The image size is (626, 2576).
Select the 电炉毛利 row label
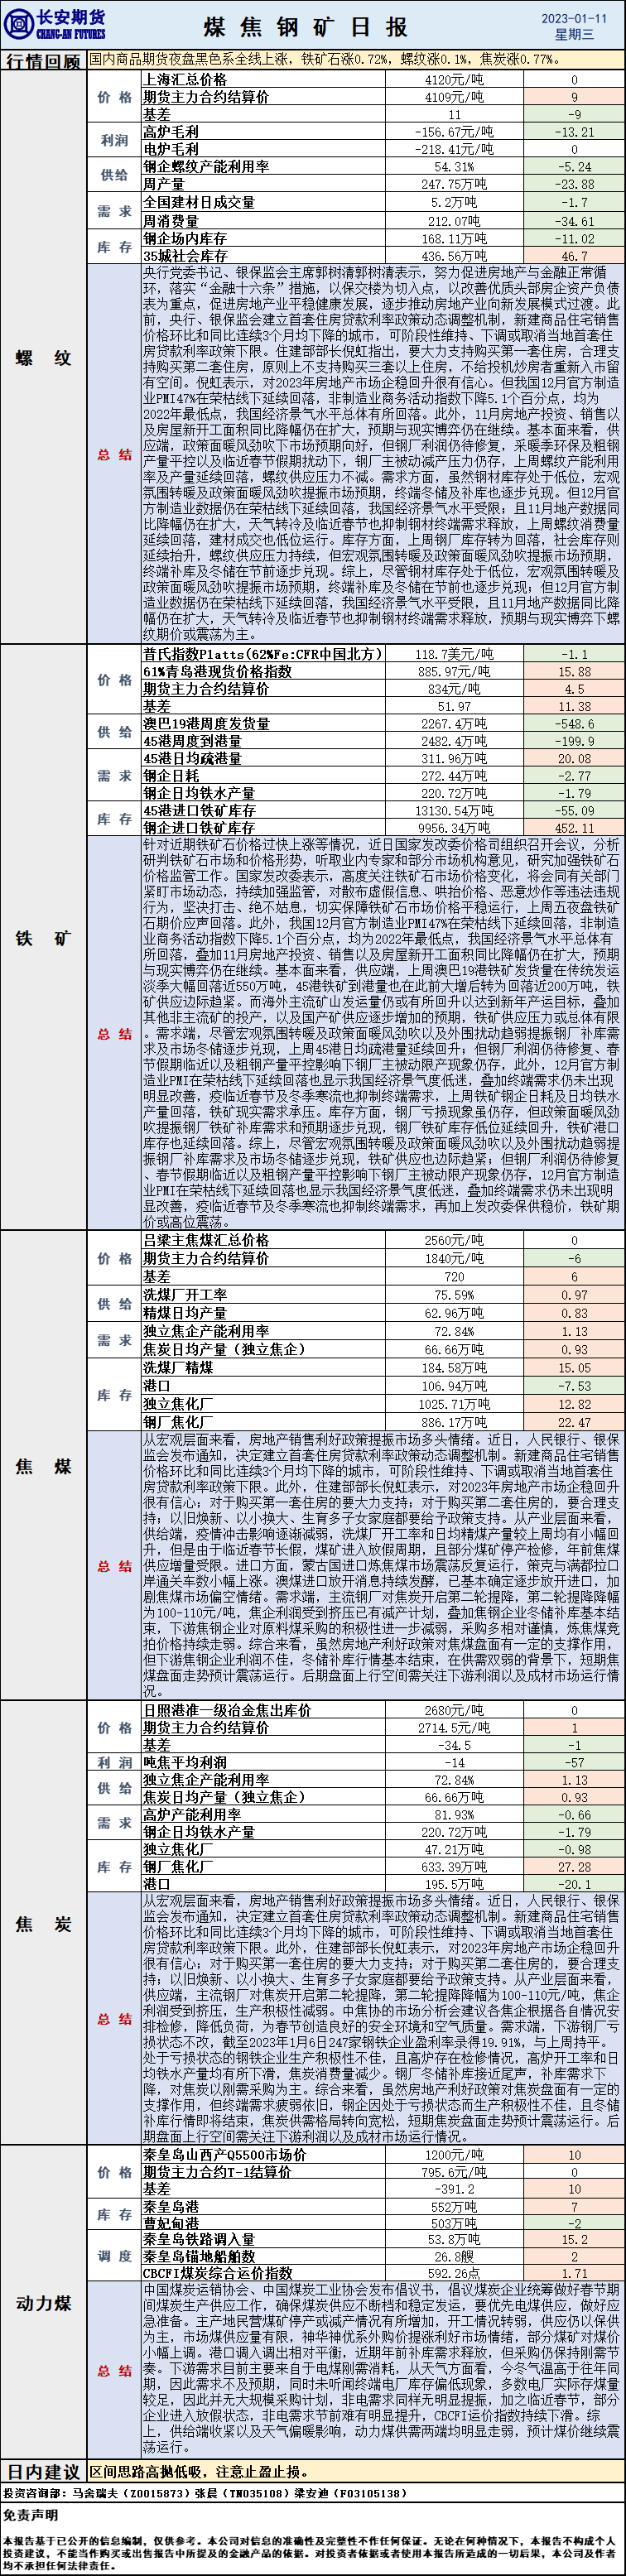(171, 148)
